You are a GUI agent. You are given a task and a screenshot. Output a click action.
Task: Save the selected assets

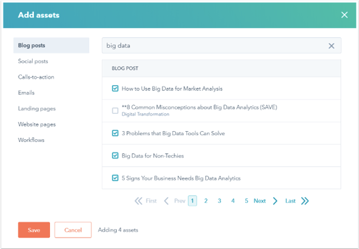click(34, 230)
